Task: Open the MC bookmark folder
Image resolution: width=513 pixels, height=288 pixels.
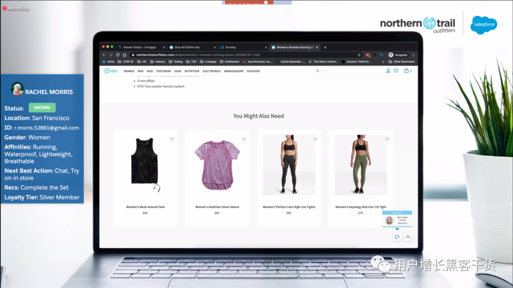Action: (142, 62)
